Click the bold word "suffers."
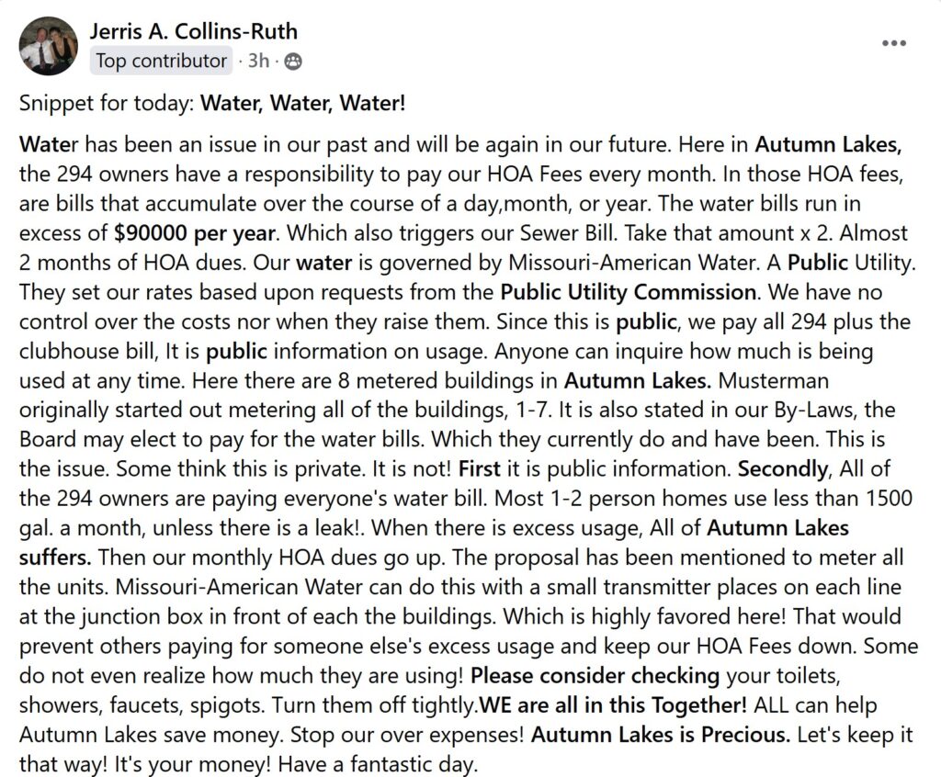Screen dimensions: 941x777 [x=54, y=557]
